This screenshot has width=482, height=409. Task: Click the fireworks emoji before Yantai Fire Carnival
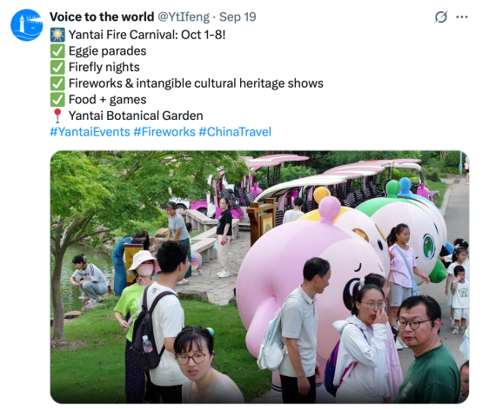click(57, 35)
